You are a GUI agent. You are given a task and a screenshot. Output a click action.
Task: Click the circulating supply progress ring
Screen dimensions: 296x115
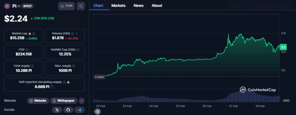click(52, 87)
